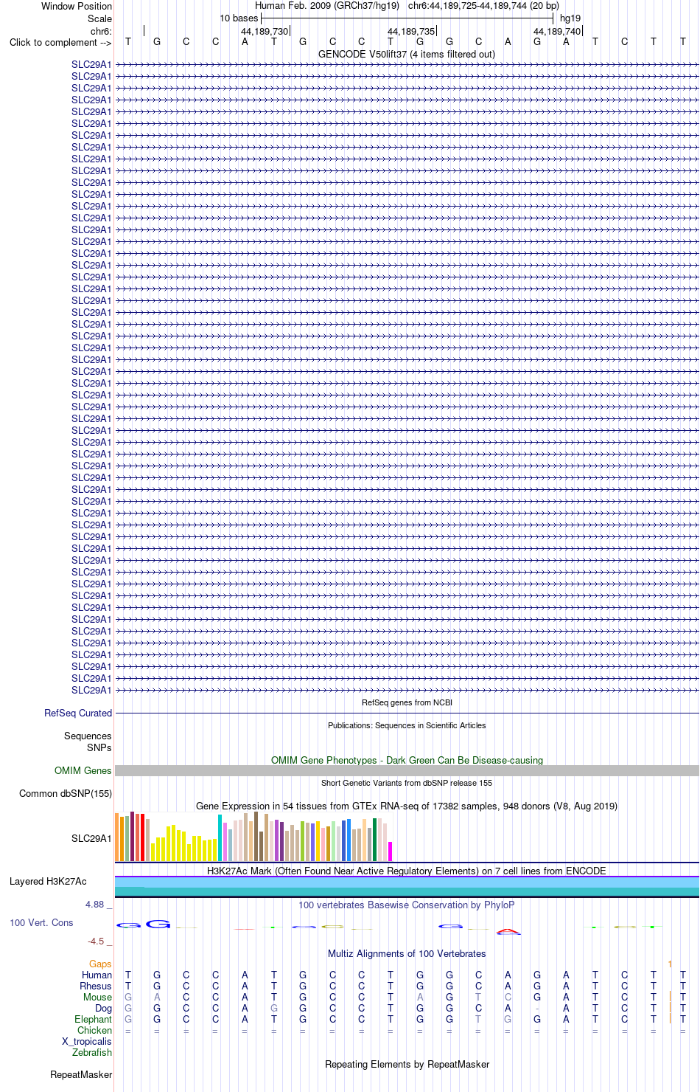Click the 4.88 PhyloP upper limit value
Screen dimensions: 700x1092
[94, 904]
